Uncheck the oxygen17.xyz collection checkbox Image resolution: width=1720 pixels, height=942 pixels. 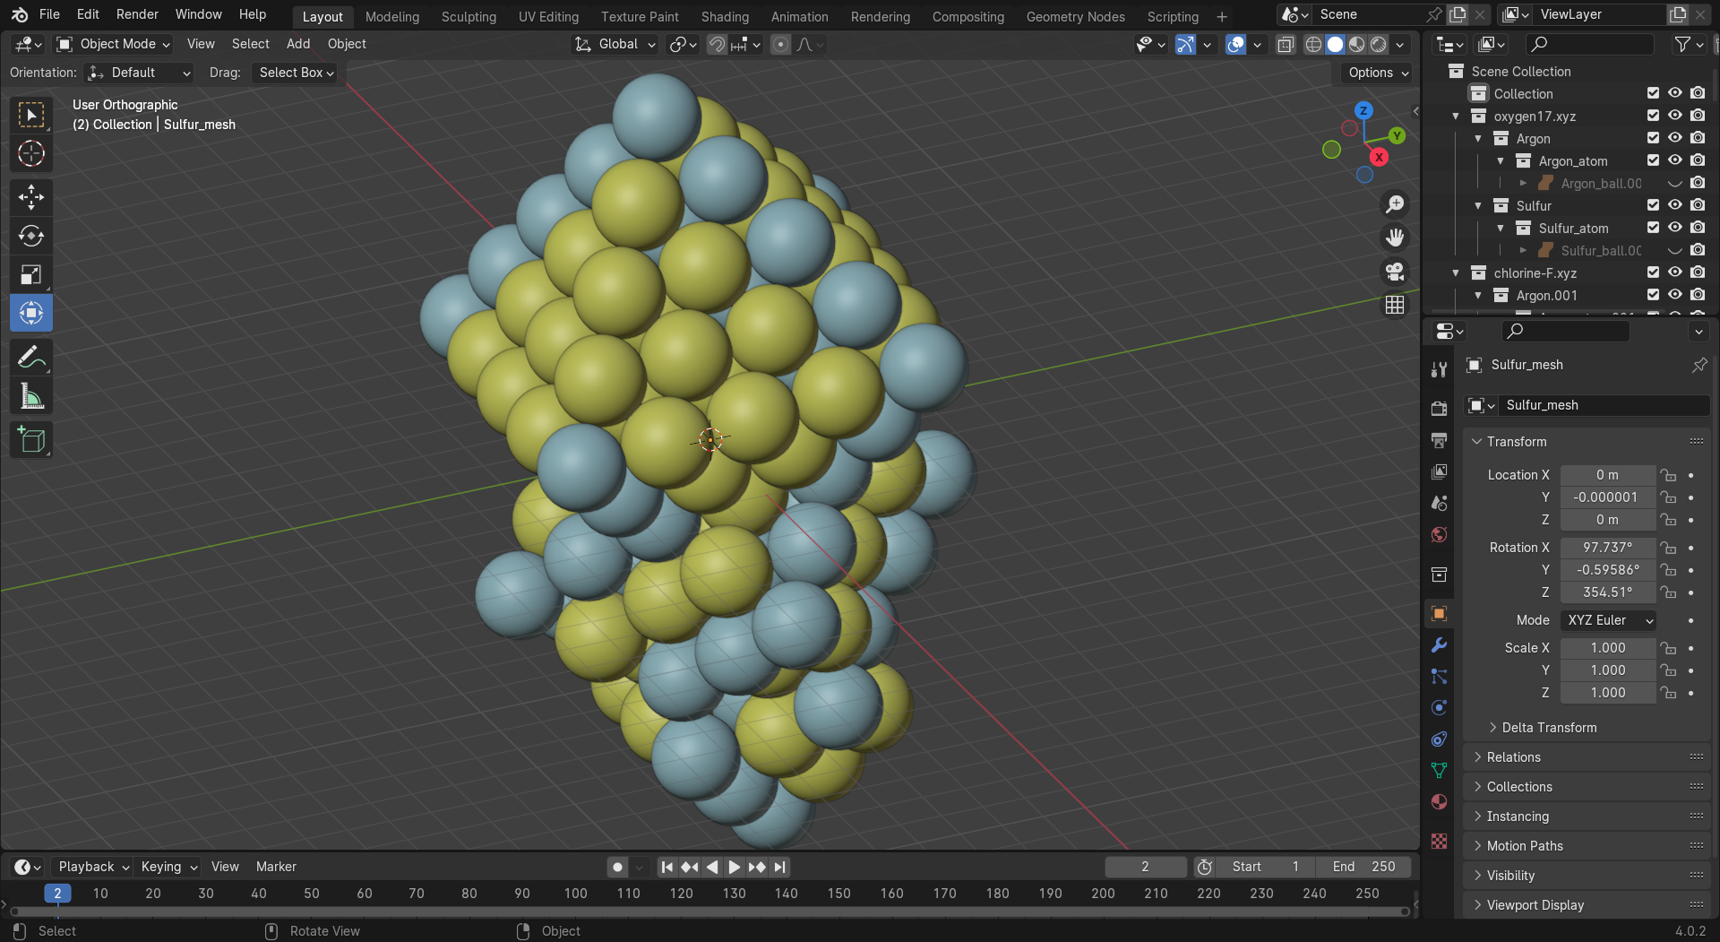[x=1653, y=116]
